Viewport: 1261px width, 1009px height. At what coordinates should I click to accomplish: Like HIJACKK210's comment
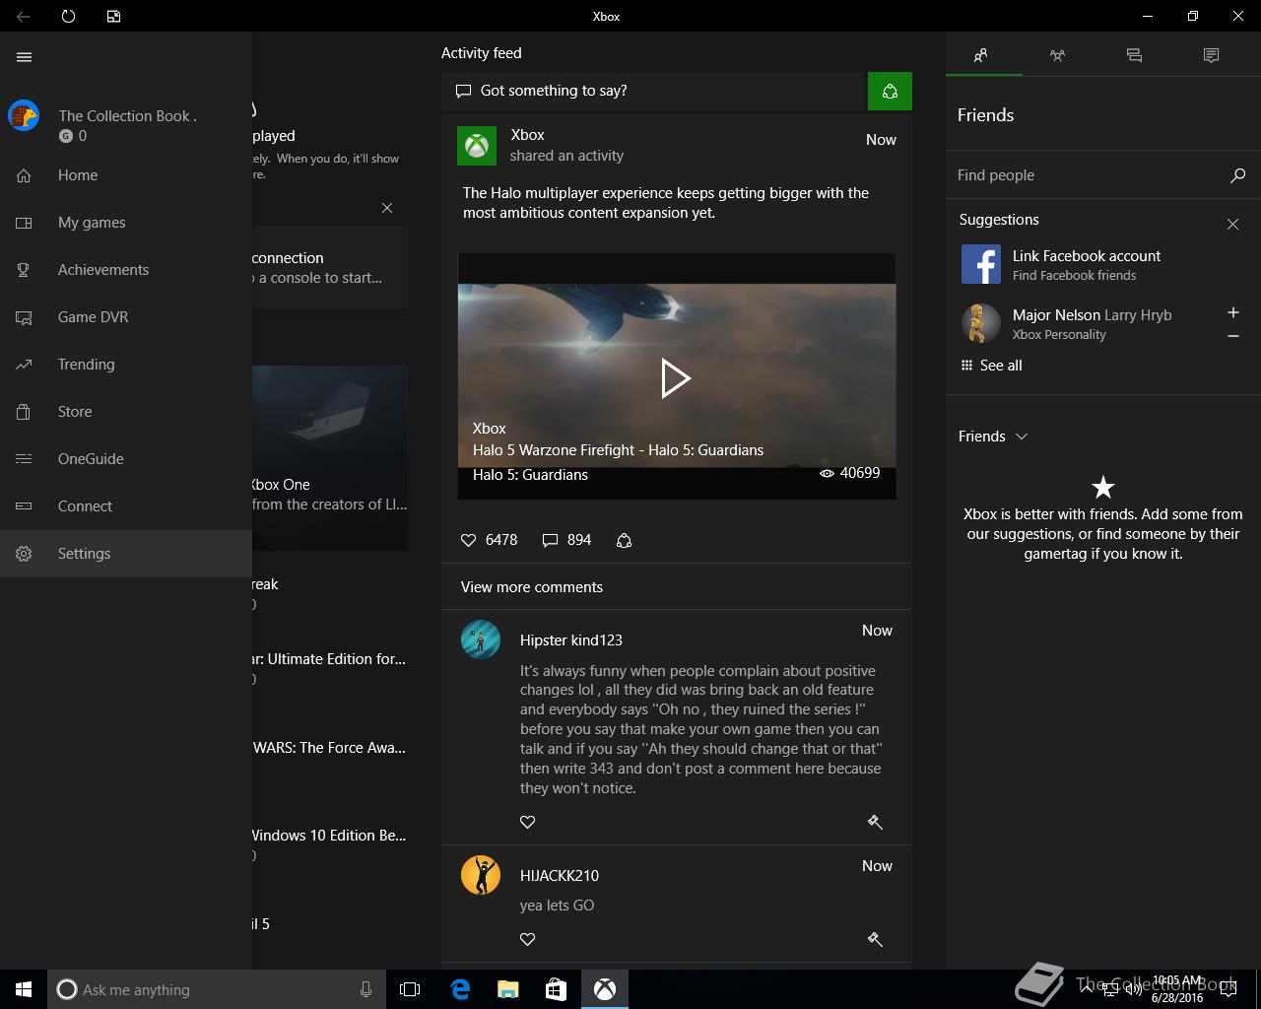tap(527, 939)
